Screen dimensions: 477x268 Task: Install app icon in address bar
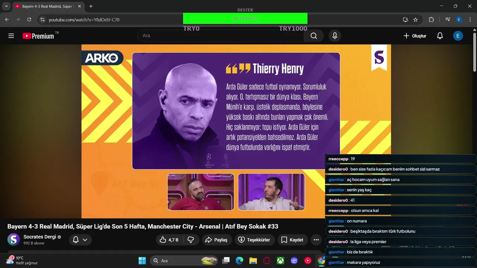tap(405, 19)
